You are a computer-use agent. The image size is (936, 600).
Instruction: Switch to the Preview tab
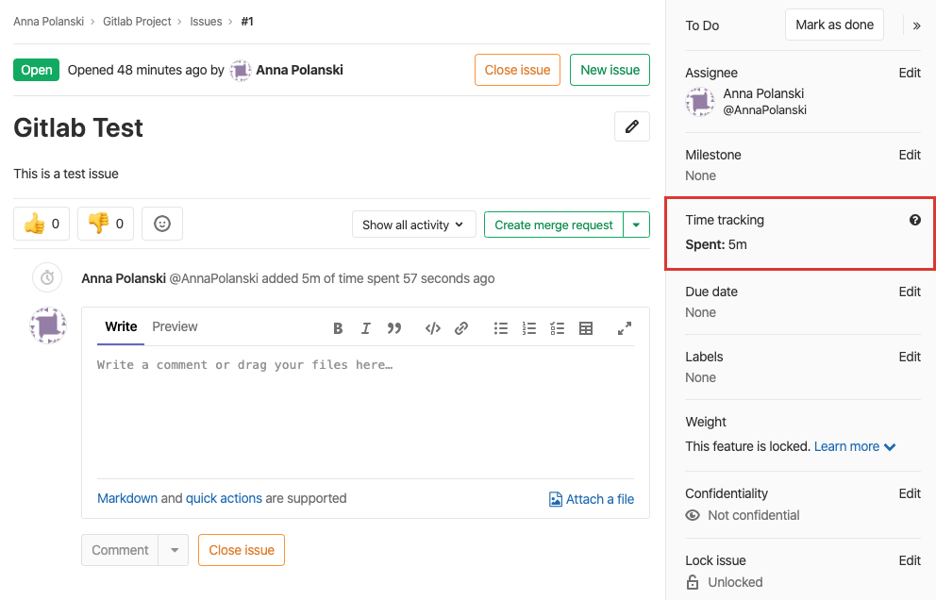175,326
